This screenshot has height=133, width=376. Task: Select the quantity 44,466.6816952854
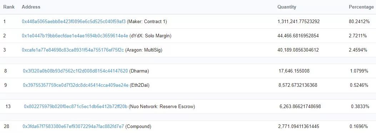[298, 36]
